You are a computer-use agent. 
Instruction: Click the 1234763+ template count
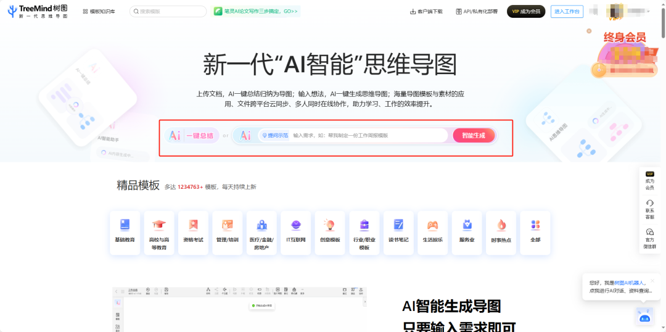191,187
